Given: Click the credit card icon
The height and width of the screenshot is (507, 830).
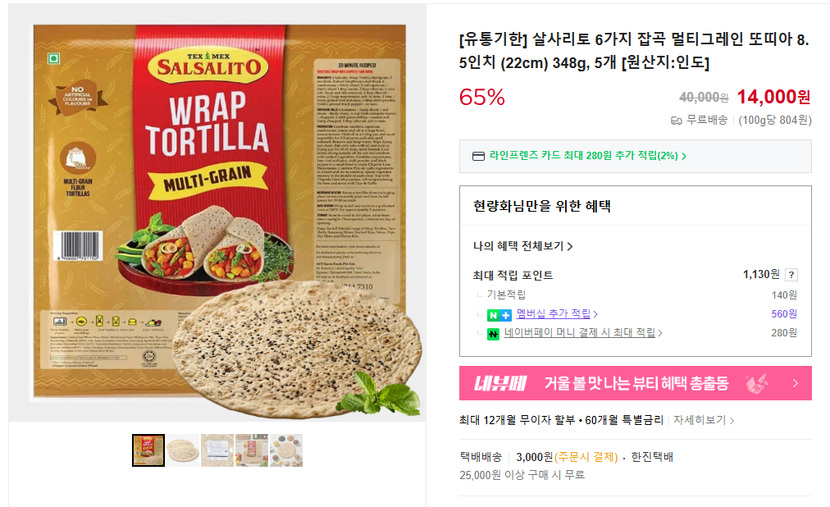Looking at the screenshot, I should point(478,156).
